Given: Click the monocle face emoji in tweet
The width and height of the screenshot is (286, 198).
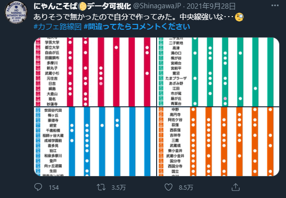Looking at the screenshot, I should [x=239, y=17].
